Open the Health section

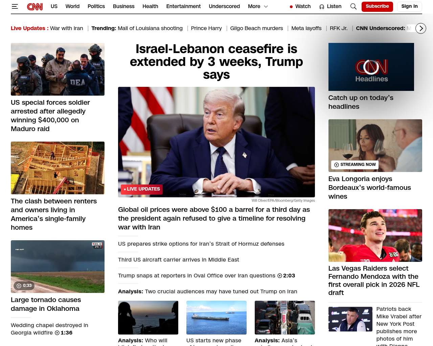[x=150, y=6]
